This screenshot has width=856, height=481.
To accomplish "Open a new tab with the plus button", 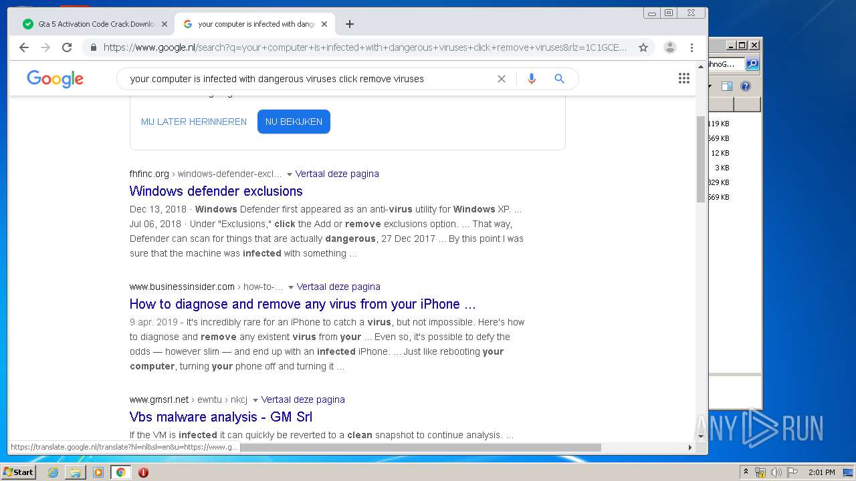I will pos(350,24).
